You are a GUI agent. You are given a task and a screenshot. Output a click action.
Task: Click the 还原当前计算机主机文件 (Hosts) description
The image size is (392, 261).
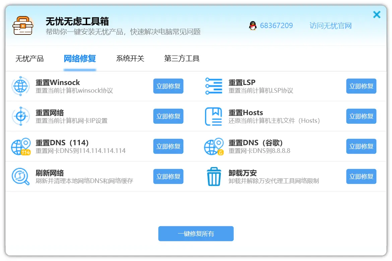click(x=274, y=121)
